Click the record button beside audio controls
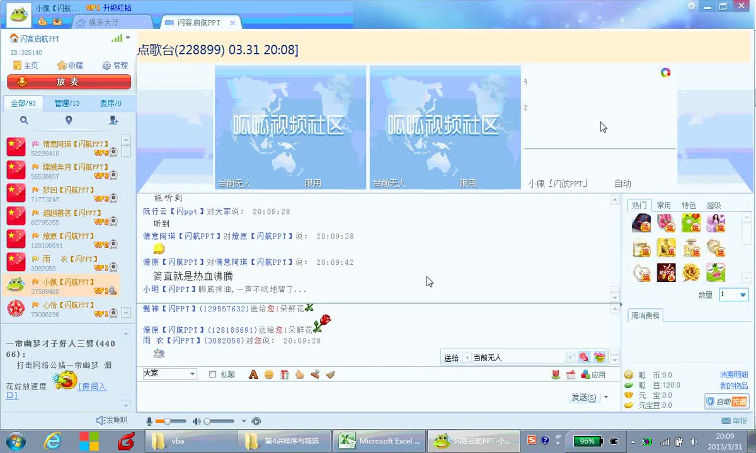The height and width of the screenshot is (453, 756). (x=256, y=421)
